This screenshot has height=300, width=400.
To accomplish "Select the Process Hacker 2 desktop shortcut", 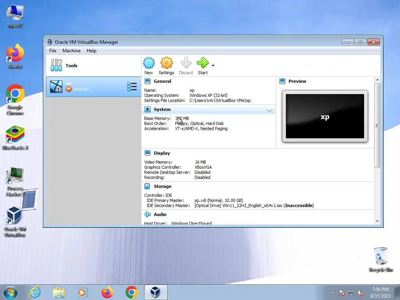I will pyautogui.click(x=15, y=182).
